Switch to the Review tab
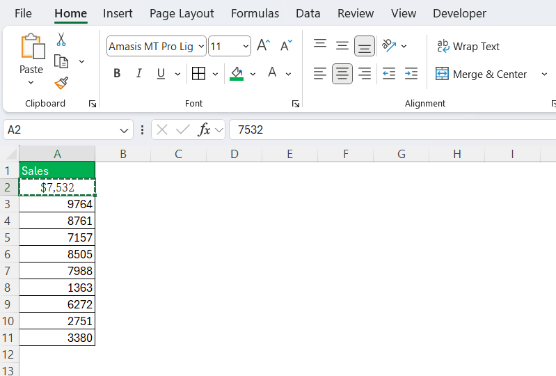 (x=356, y=13)
